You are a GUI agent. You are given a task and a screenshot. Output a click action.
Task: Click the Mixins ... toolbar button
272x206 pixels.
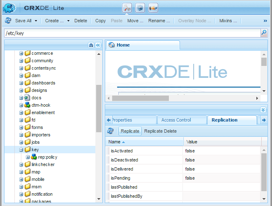(228, 21)
